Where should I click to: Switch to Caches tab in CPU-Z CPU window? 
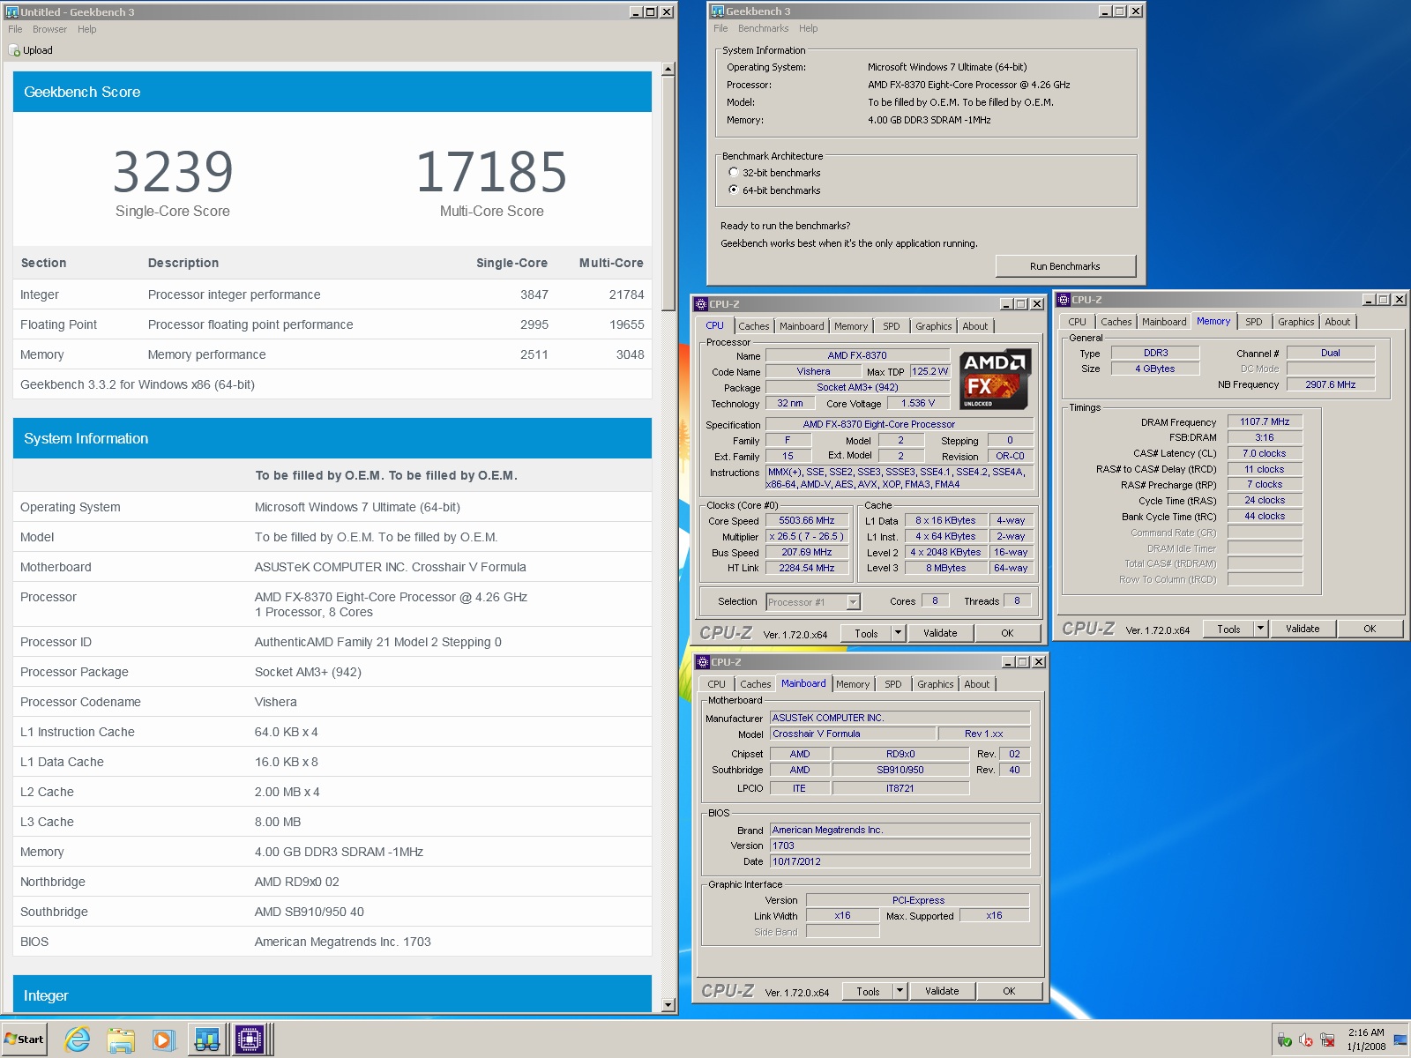pyautogui.click(x=754, y=326)
